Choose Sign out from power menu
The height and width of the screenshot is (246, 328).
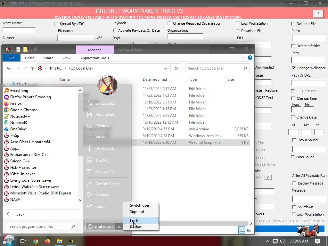tap(141, 212)
